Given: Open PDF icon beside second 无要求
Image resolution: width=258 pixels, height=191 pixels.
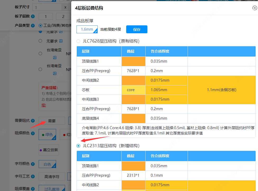Looking at the screenshot, I should [61, 41].
